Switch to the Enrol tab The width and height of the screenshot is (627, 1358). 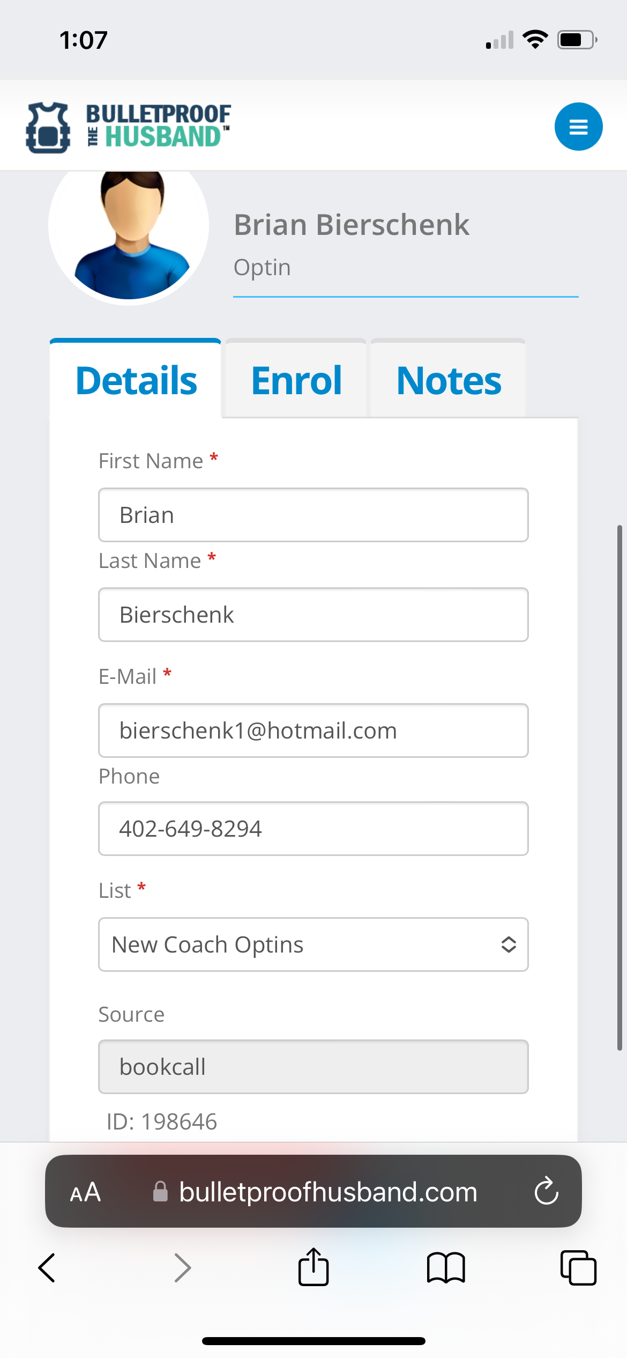(296, 380)
